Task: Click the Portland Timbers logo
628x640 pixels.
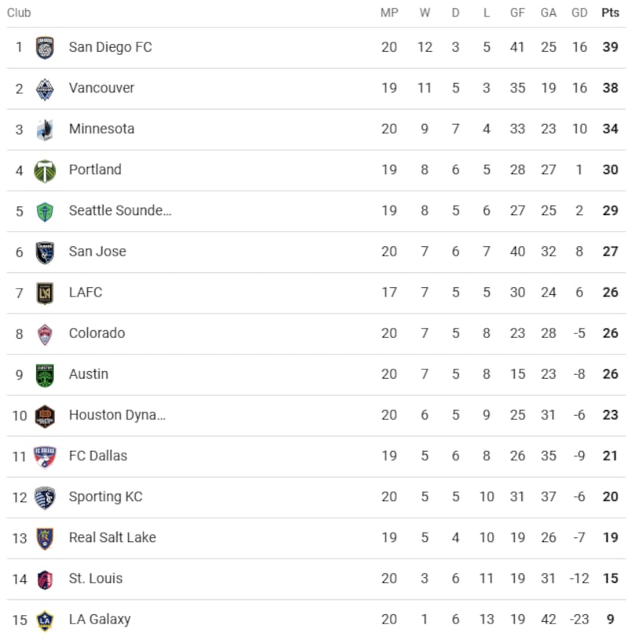Action: 45,170
